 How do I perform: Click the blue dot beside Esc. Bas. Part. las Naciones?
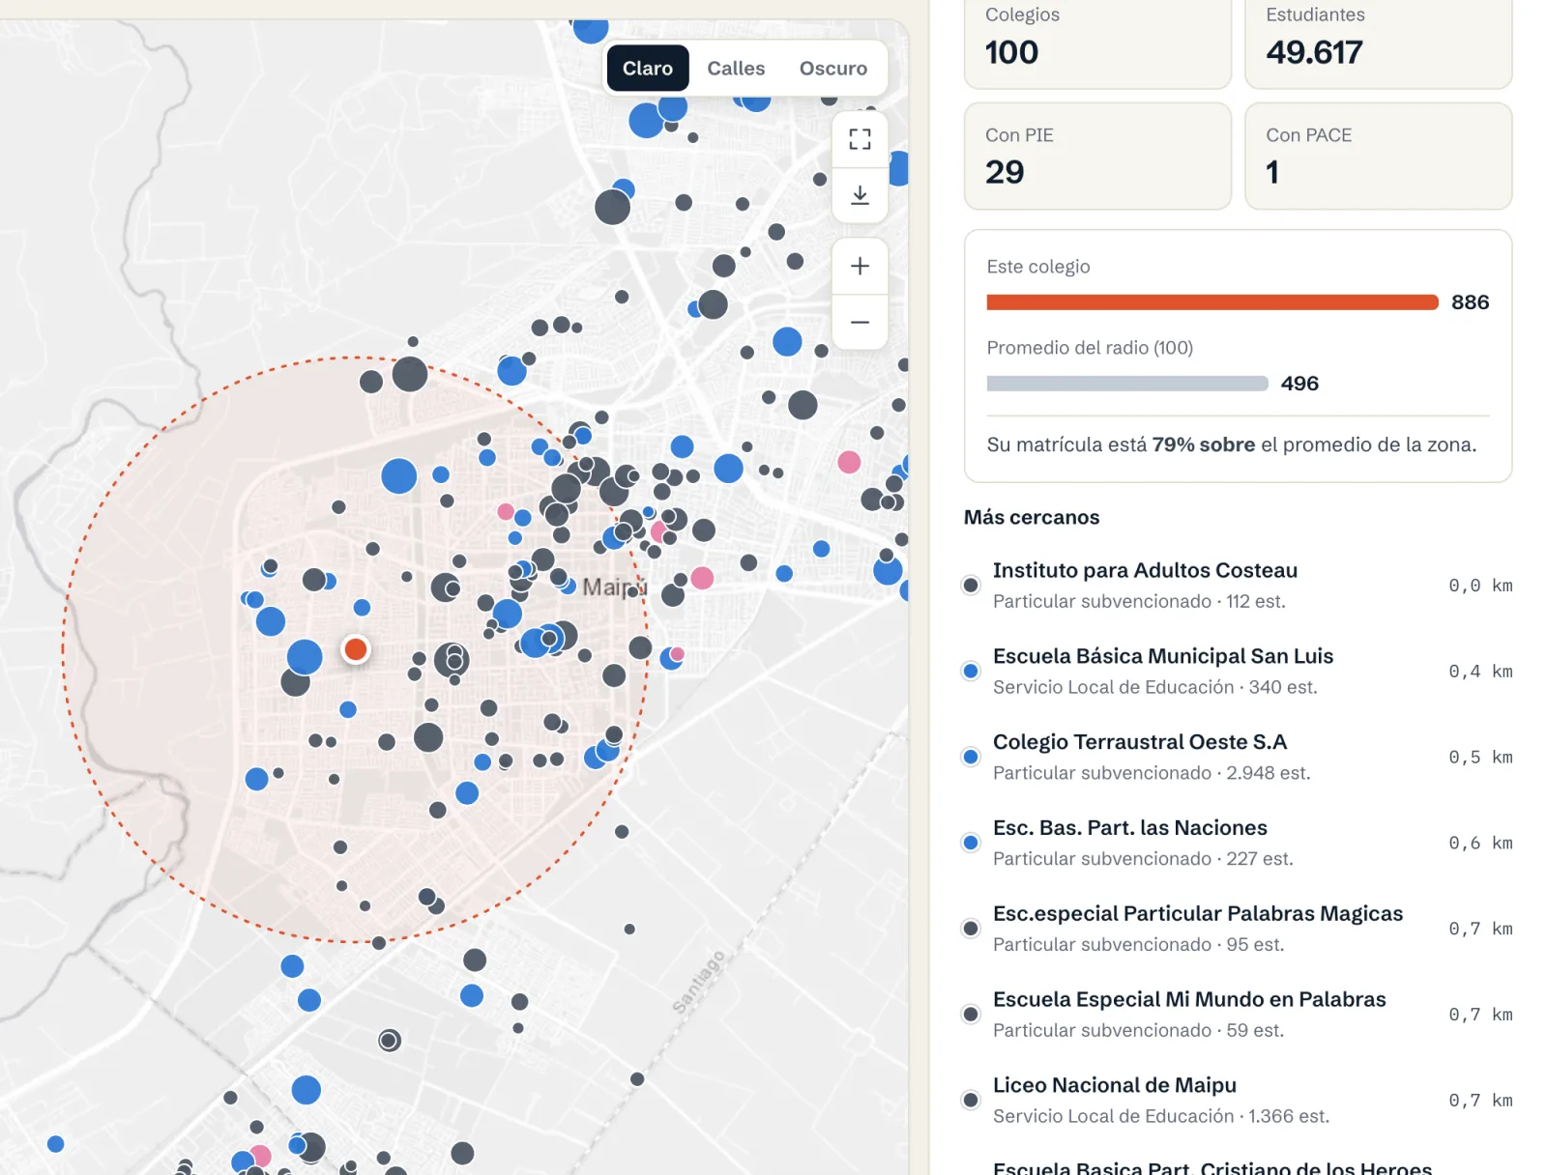tap(971, 843)
